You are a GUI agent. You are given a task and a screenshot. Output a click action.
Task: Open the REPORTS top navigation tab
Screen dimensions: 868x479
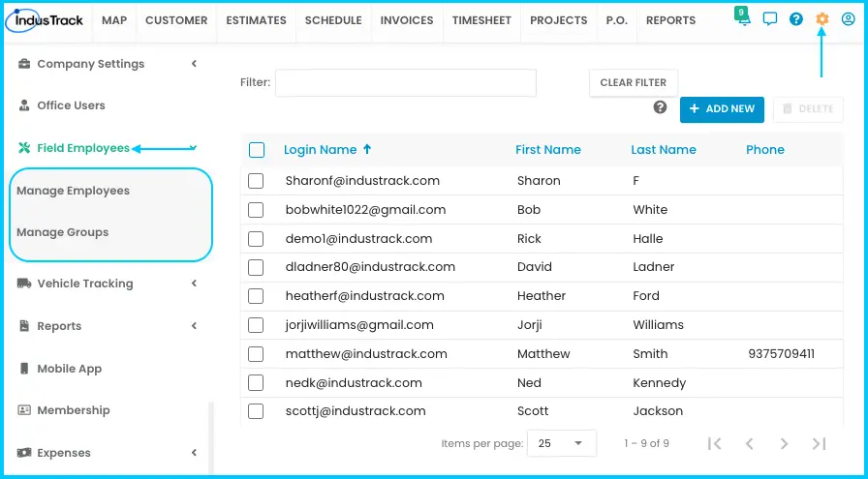(671, 20)
